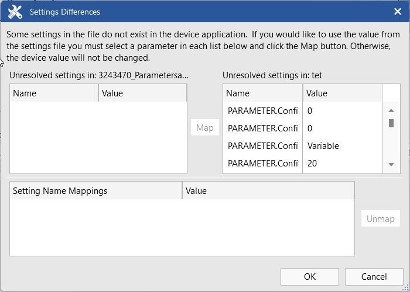
Task: Confirm with the OK button
Action: pos(310,276)
